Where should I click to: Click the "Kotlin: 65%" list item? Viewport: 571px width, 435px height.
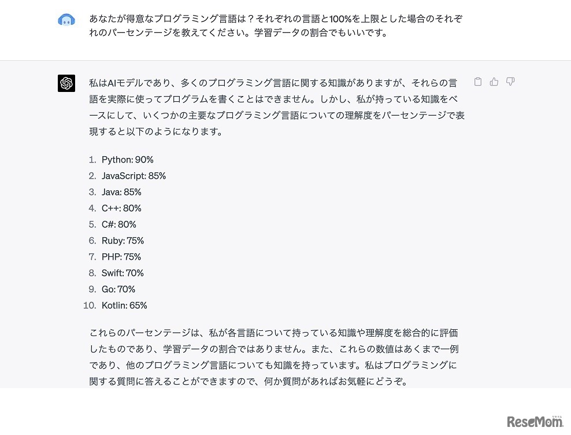125,305
